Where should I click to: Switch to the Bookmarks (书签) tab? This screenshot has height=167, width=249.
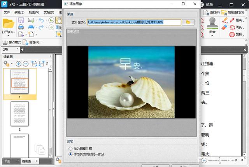coord(7,161)
